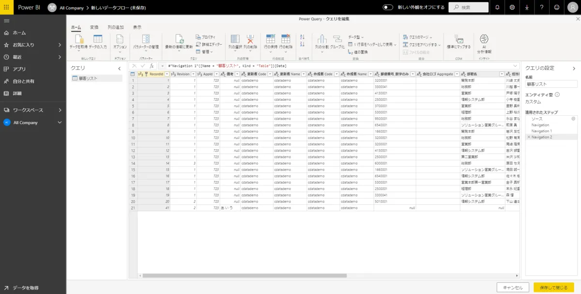
Task: Click the キャンセル button
Action: coord(513,287)
